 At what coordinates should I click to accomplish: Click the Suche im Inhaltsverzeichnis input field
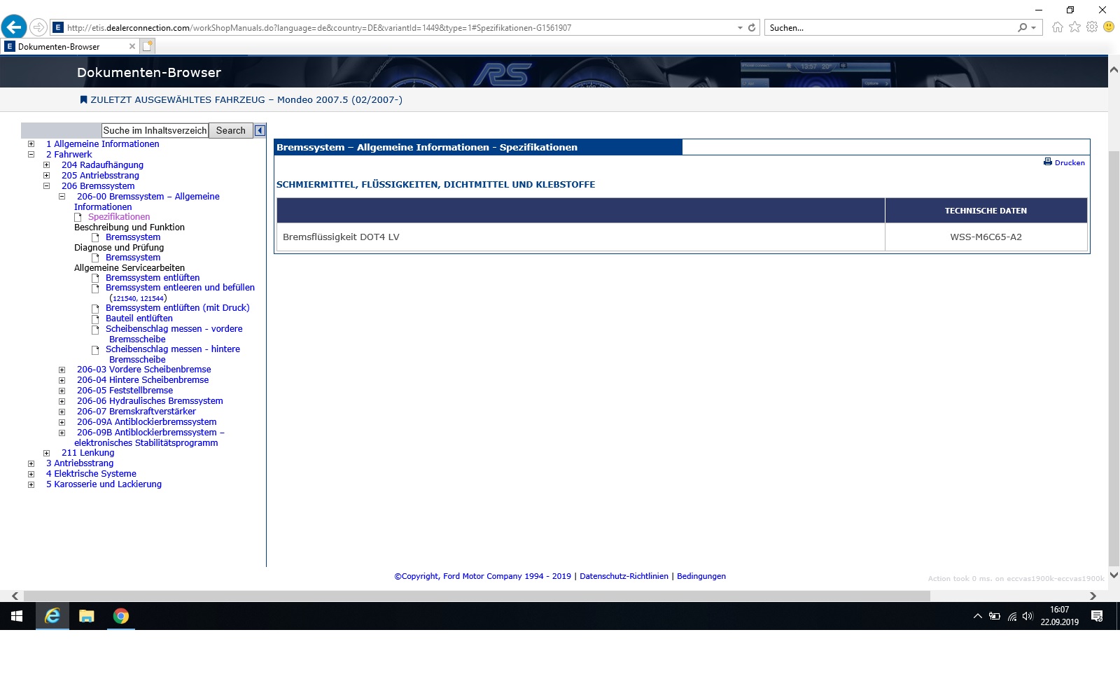tap(155, 130)
